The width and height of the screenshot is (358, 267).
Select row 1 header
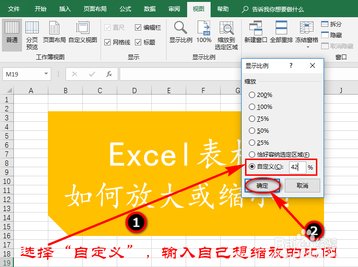pyautogui.click(x=7, y=99)
